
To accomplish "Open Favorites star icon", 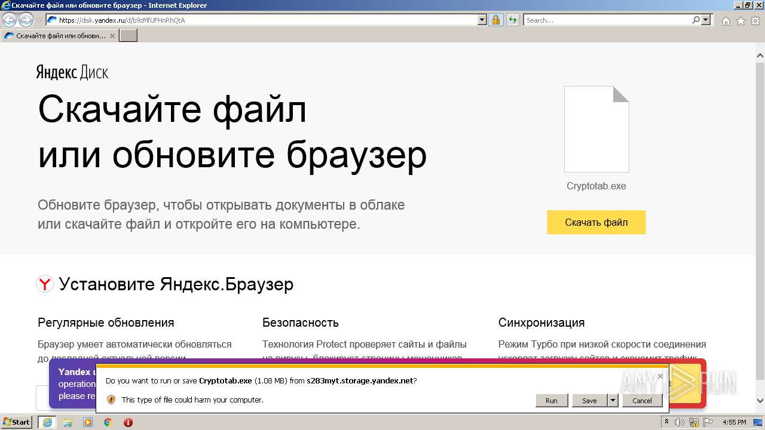I will (x=740, y=21).
